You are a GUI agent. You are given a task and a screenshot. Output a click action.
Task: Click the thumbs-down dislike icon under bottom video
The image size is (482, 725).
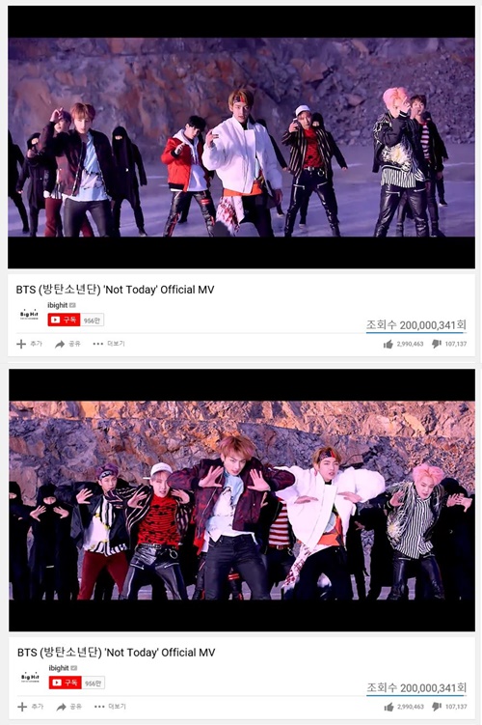438,707
